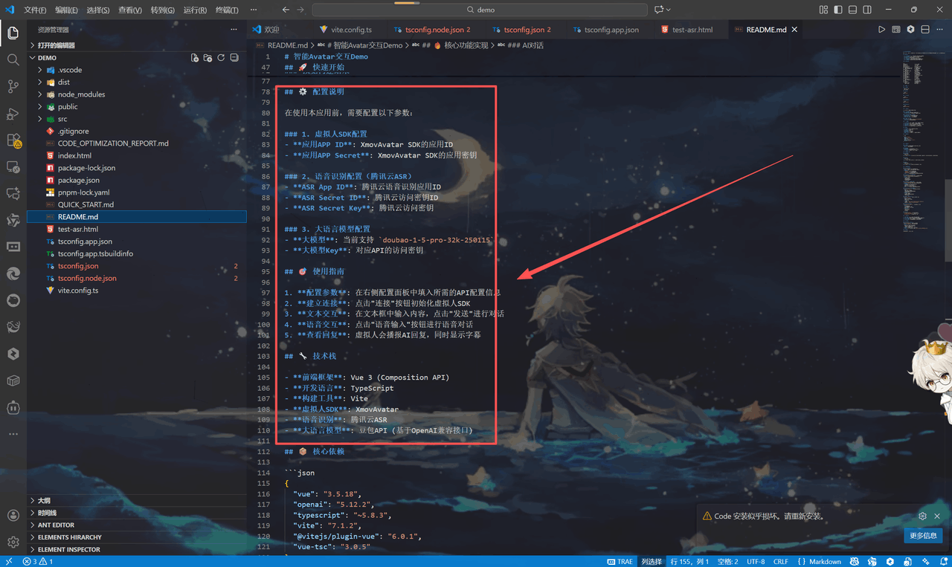The height and width of the screenshot is (567, 952).
Task: Go forward with the title bar arrow
Action: 301,10
